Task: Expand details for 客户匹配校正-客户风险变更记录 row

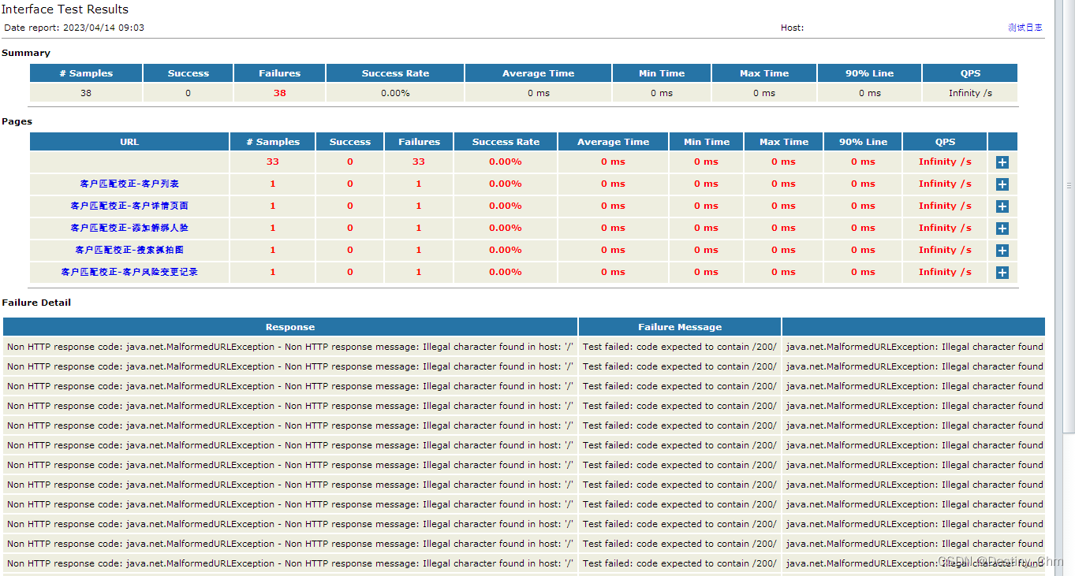Action: click(1002, 273)
